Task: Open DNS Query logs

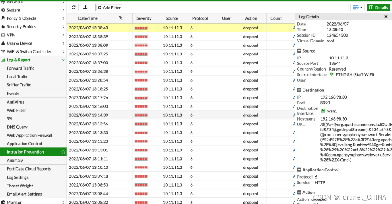Action: (x=17, y=127)
